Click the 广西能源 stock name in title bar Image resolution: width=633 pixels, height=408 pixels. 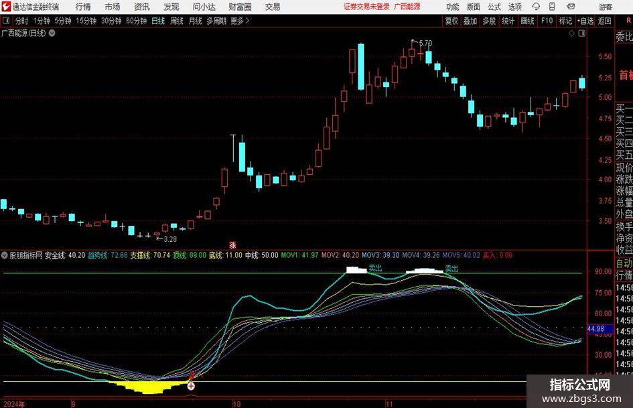[x=407, y=7]
